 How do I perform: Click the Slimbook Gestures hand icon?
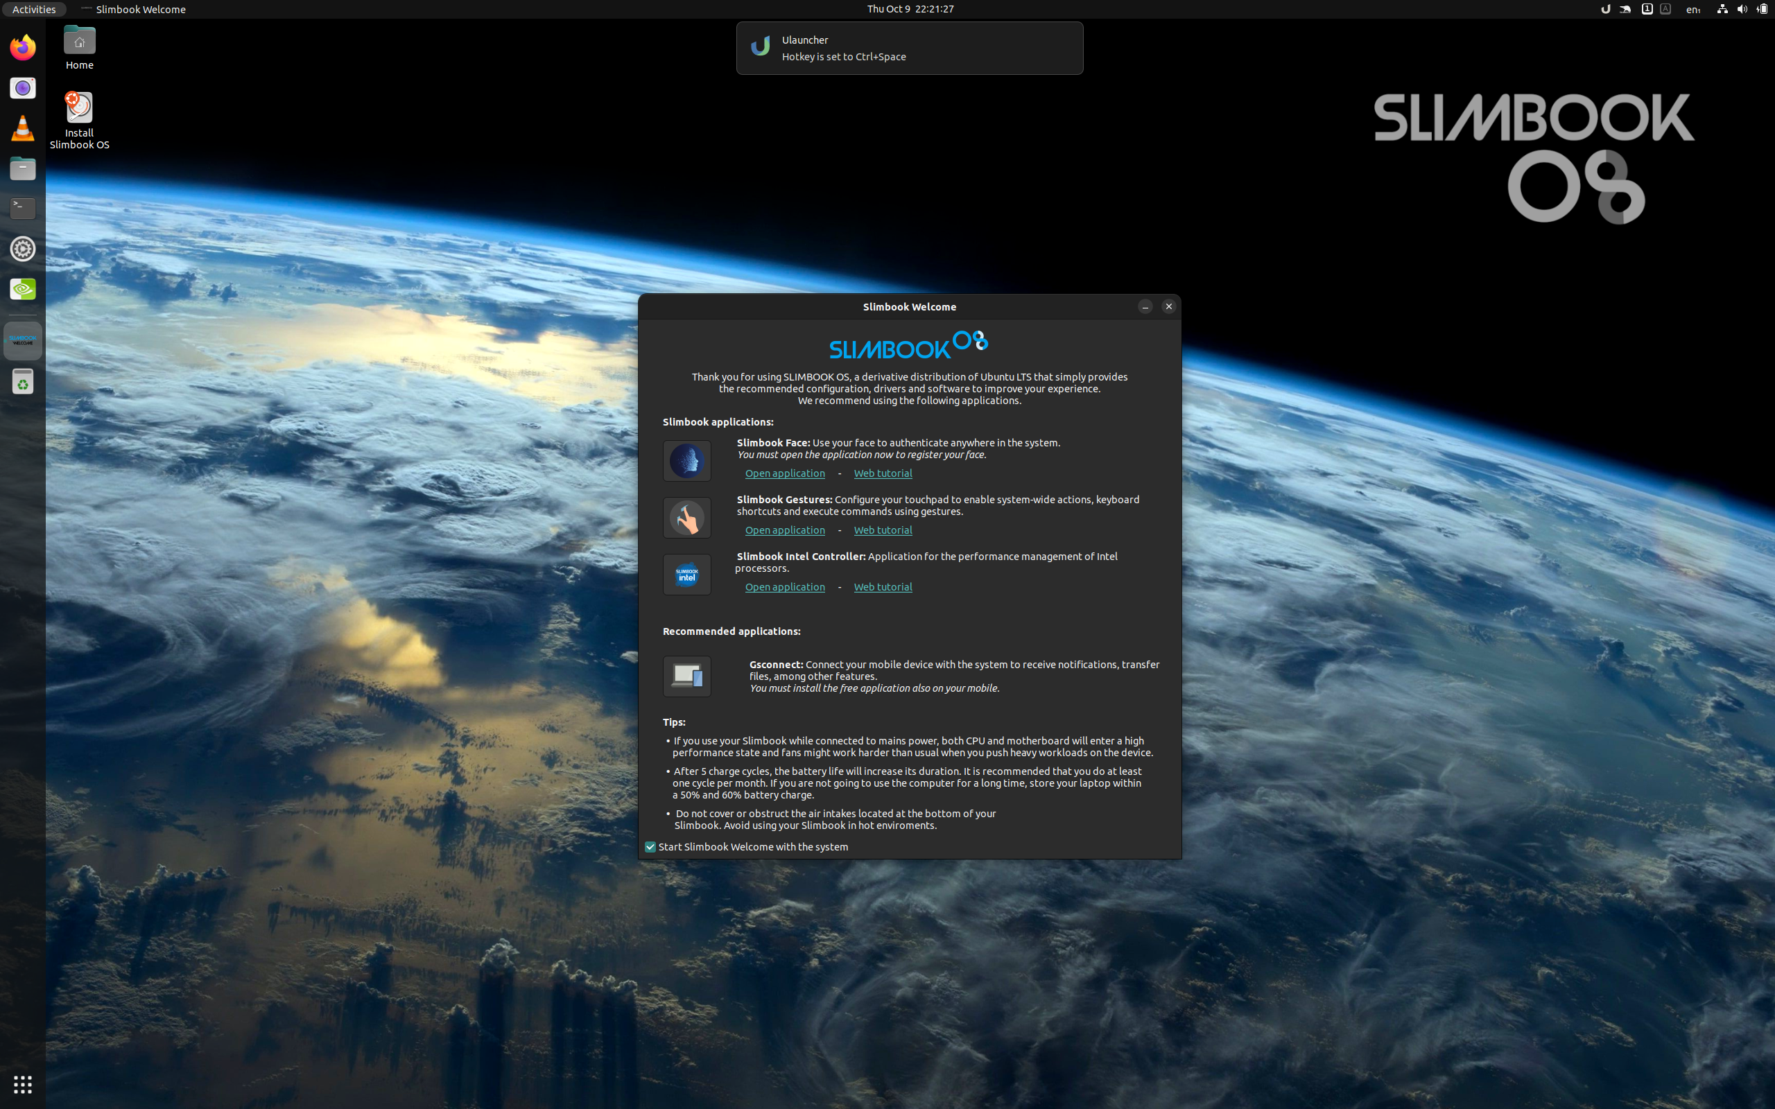pos(686,518)
